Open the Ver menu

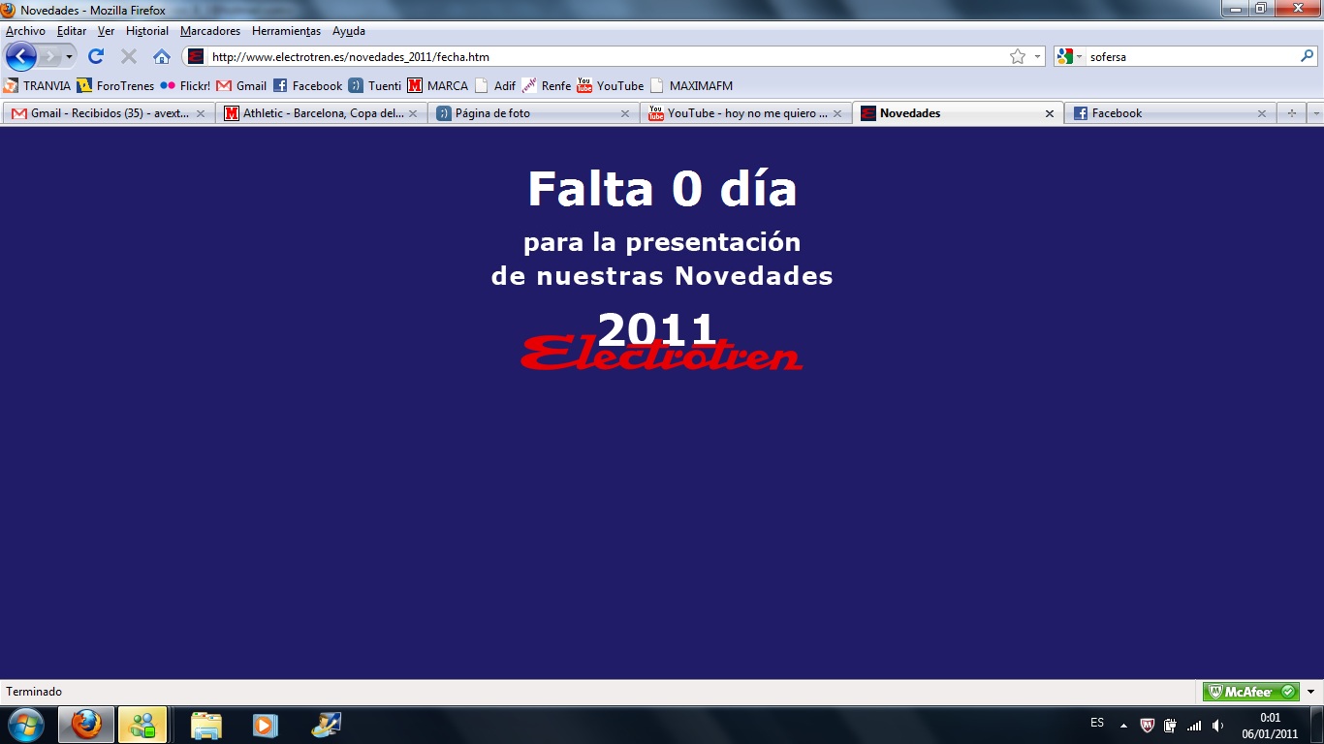(106, 31)
